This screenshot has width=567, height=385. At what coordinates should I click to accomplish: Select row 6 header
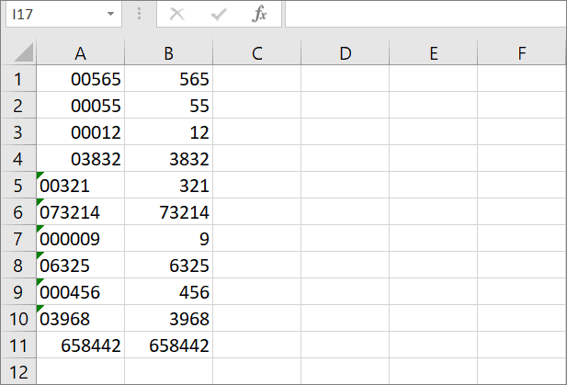click(x=18, y=212)
